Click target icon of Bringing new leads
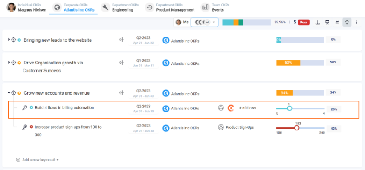Image resolution: width=365 pixels, height=170 pixels. [14, 40]
